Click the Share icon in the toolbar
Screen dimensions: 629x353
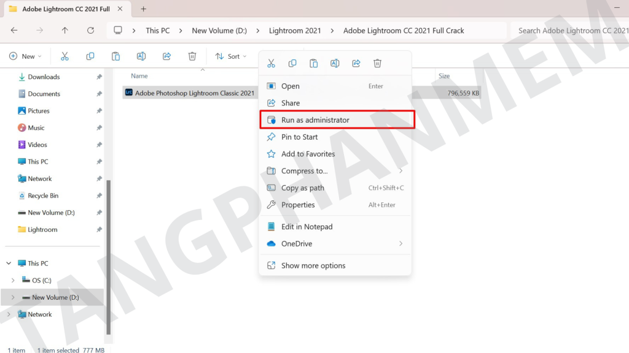pos(166,56)
